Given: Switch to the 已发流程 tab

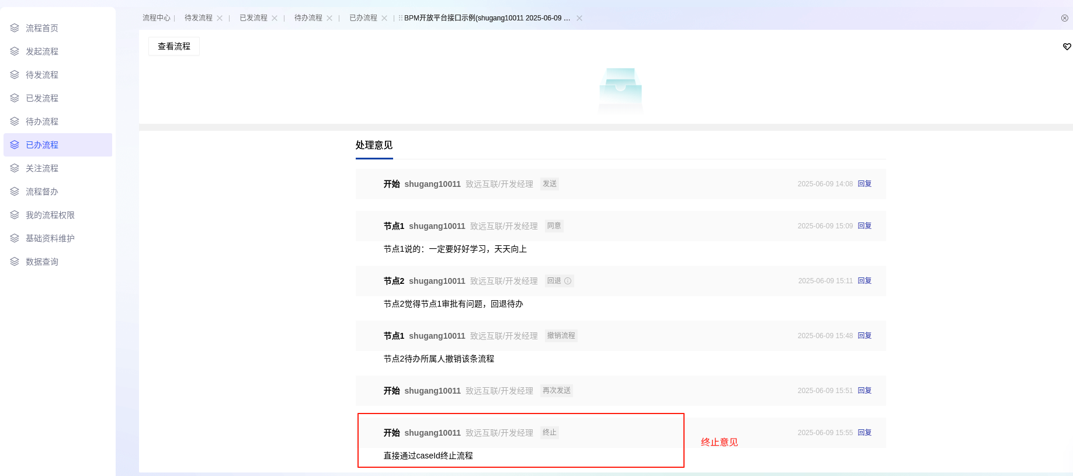Looking at the screenshot, I should click(253, 18).
